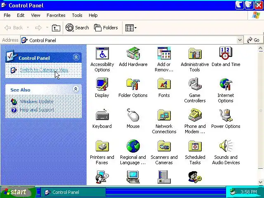Viewport: 264px width, 198px height.
Task: Select the Folder Options icon
Action: pos(133,84)
